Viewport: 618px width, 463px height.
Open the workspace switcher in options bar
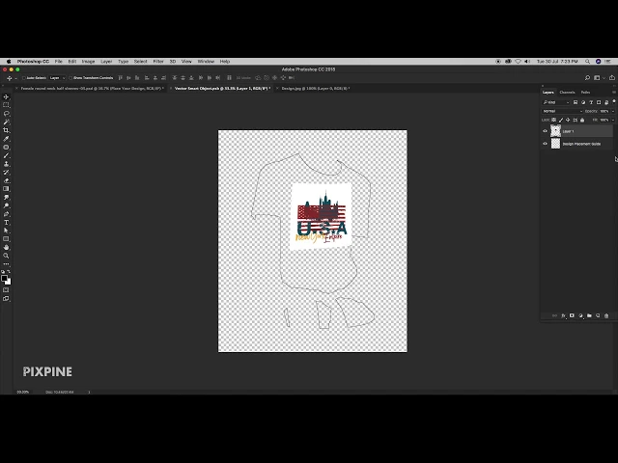point(598,78)
